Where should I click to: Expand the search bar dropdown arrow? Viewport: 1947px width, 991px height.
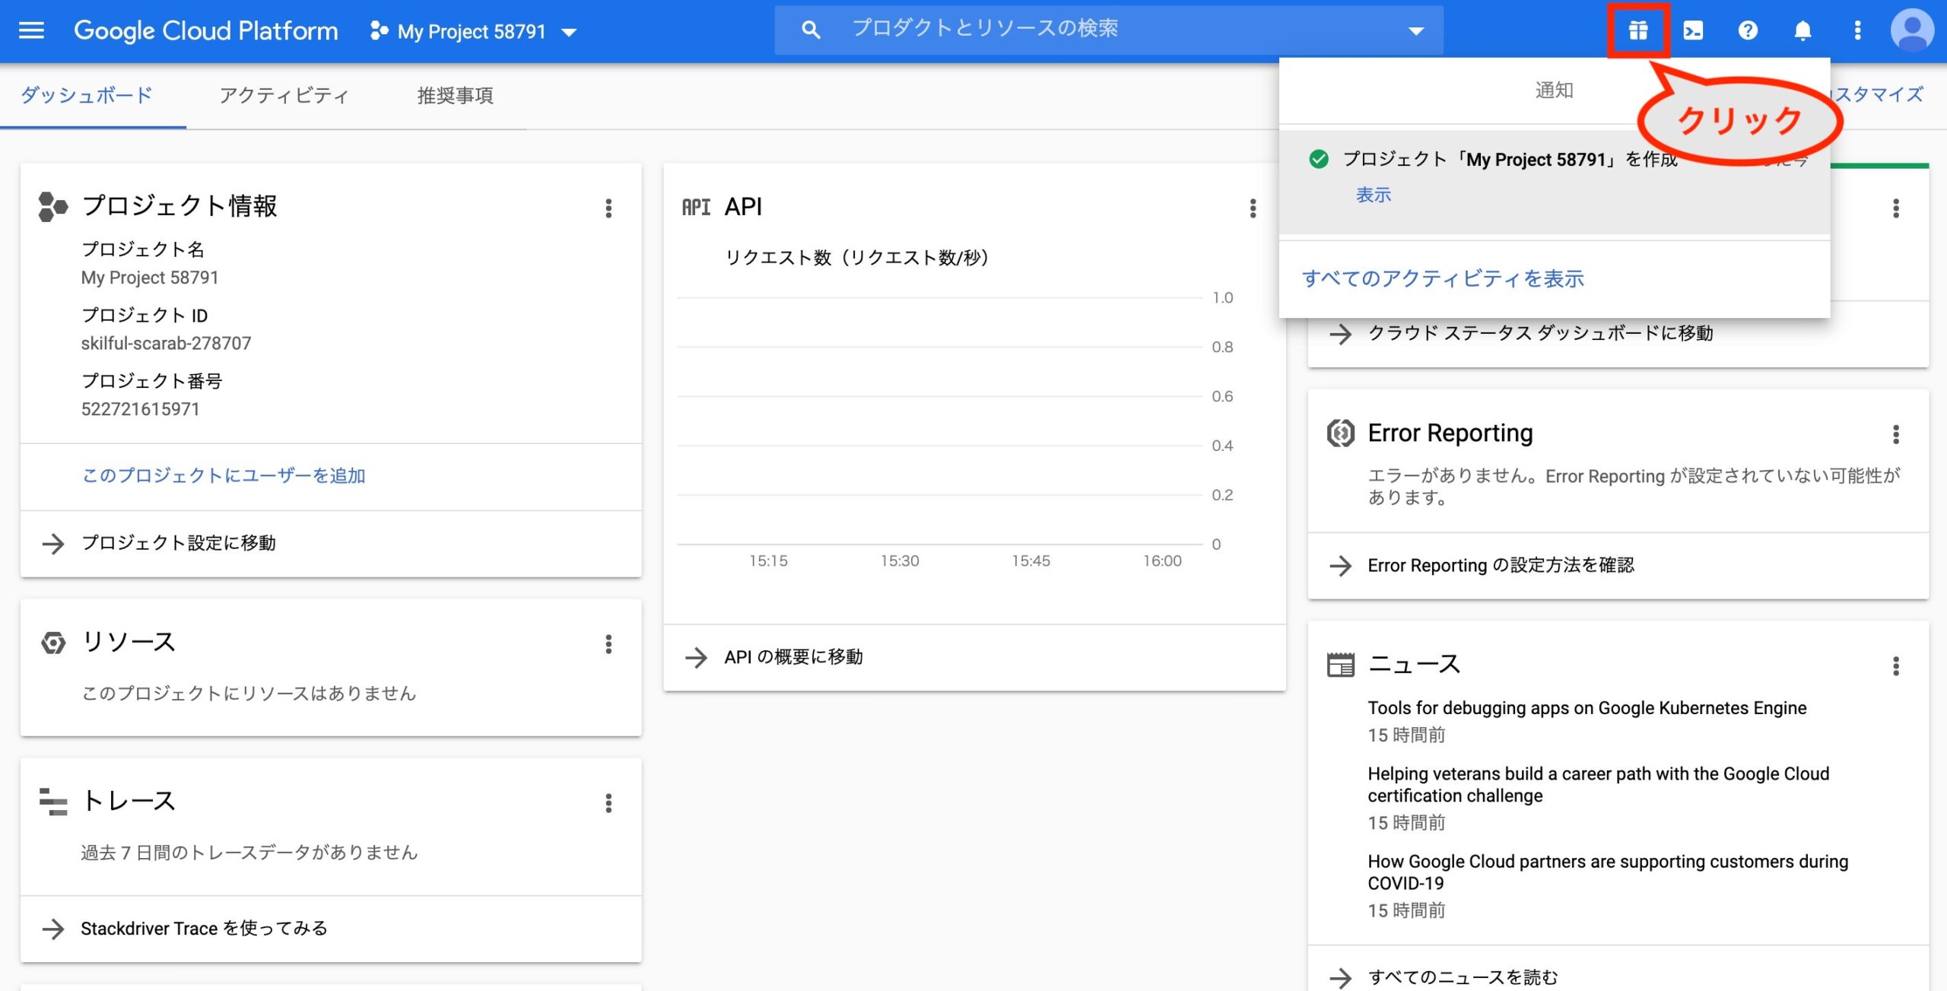pyautogui.click(x=1415, y=31)
